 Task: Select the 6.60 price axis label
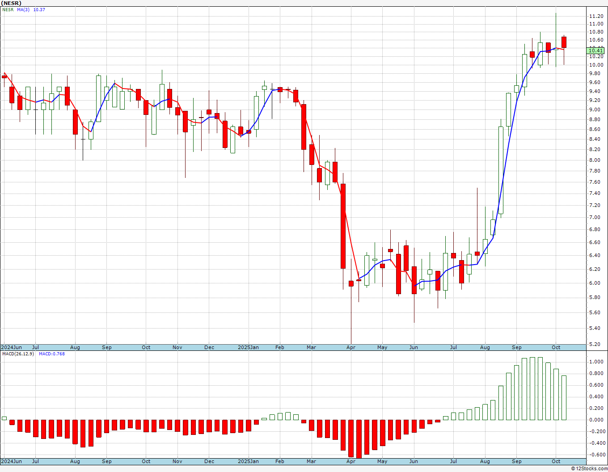tap(595, 243)
